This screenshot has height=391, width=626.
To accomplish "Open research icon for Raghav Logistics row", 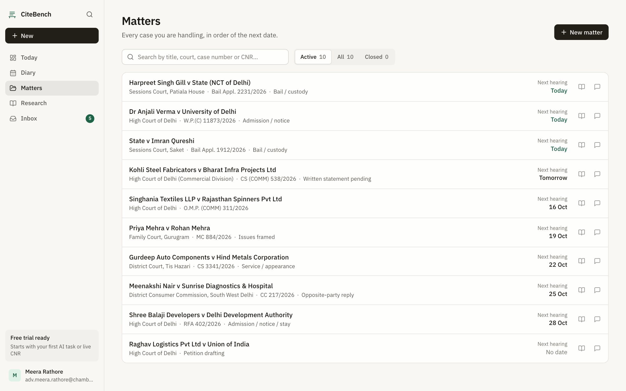I will 582,348.
